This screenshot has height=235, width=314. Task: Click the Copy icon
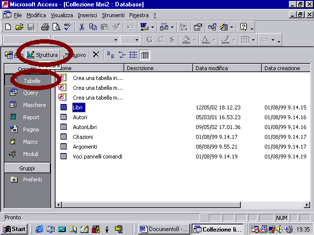tap(93, 27)
